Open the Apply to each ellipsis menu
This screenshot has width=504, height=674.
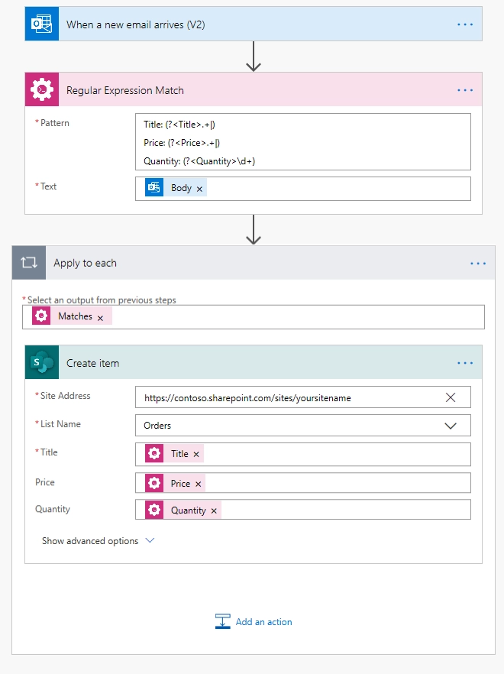478,263
